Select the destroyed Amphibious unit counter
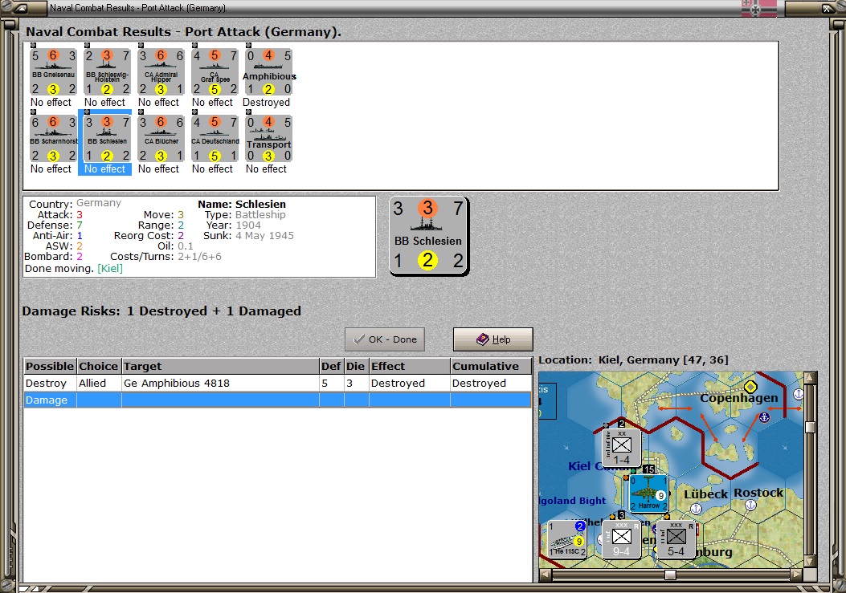 268,72
